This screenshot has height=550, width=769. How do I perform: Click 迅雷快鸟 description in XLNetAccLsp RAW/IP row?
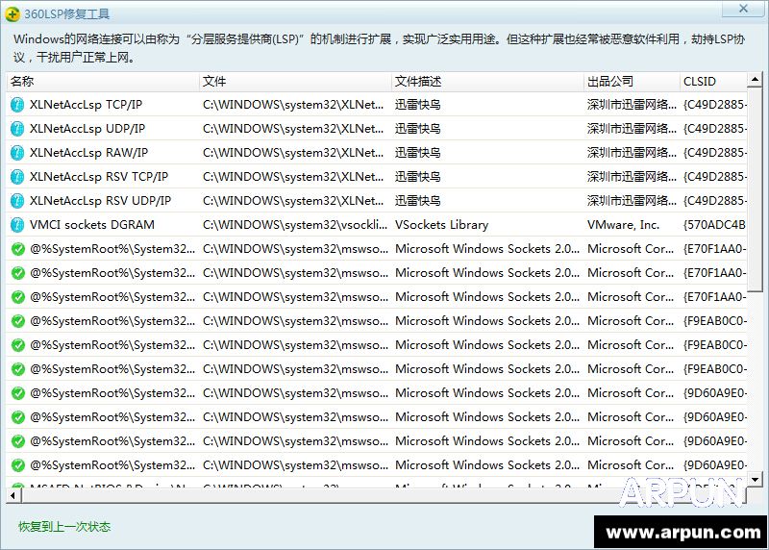(x=418, y=153)
